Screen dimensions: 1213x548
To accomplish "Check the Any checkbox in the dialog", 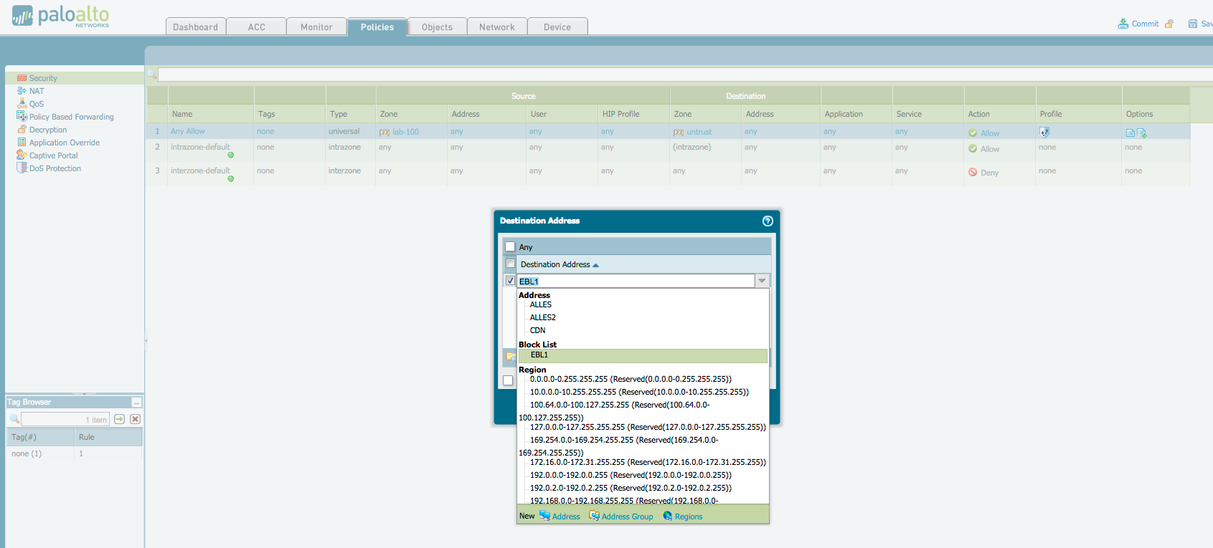I will [x=510, y=247].
